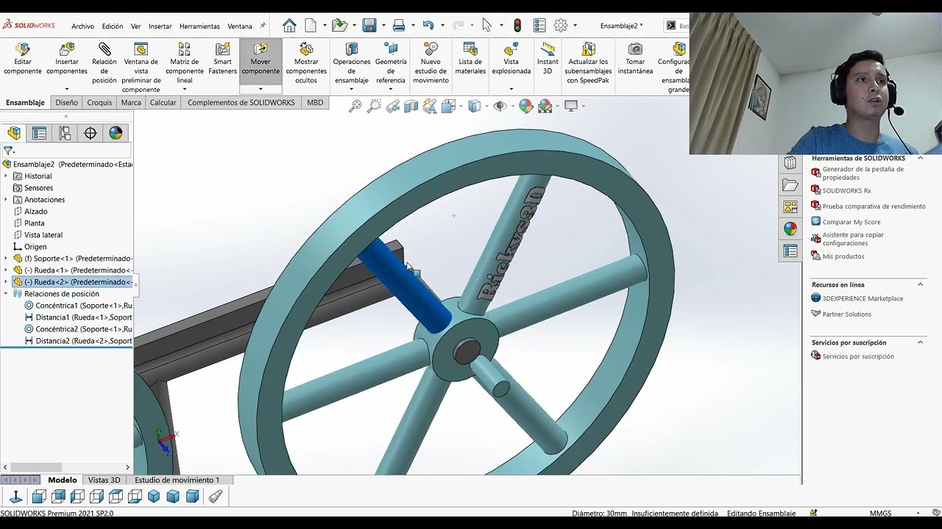Open Partner Solutions link
The image size is (942, 529).
(x=846, y=314)
